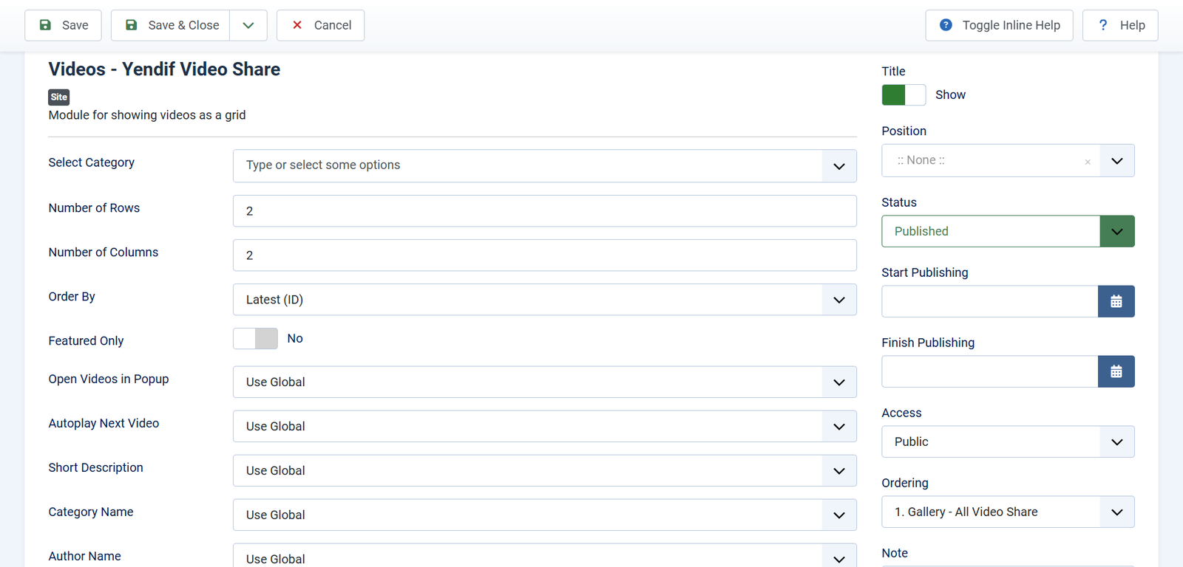Click the 'Category Name' label

point(91,512)
